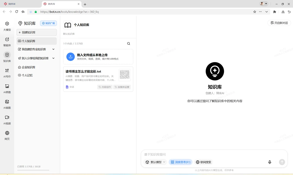Click the 已使用 storage usage bar
Image resolution: width=293 pixels, height=175 pixels.
pyautogui.click(x=33, y=170)
